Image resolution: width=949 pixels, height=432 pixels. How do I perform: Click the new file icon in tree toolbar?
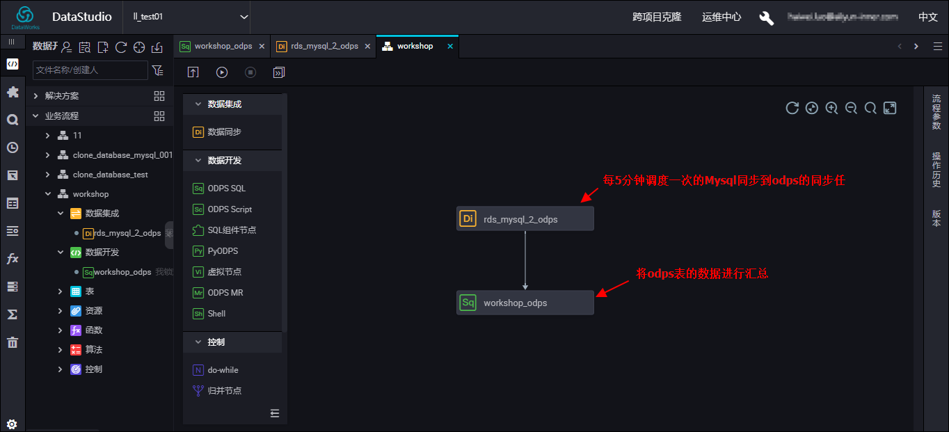click(x=103, y=47)
